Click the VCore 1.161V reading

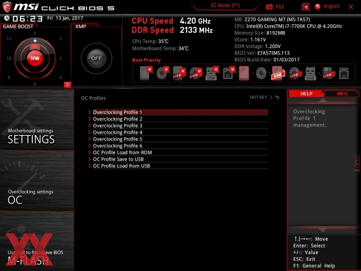coord(250,40)
